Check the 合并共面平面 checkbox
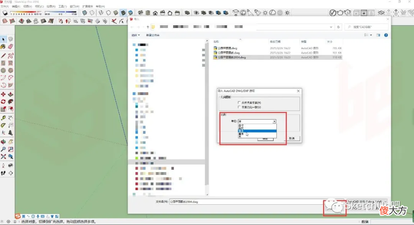 [239, 102]
